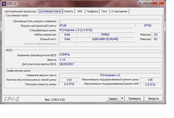Screen dimensions: 174x118
Task: Click the current link width x16 field
Action: (69, 80)
